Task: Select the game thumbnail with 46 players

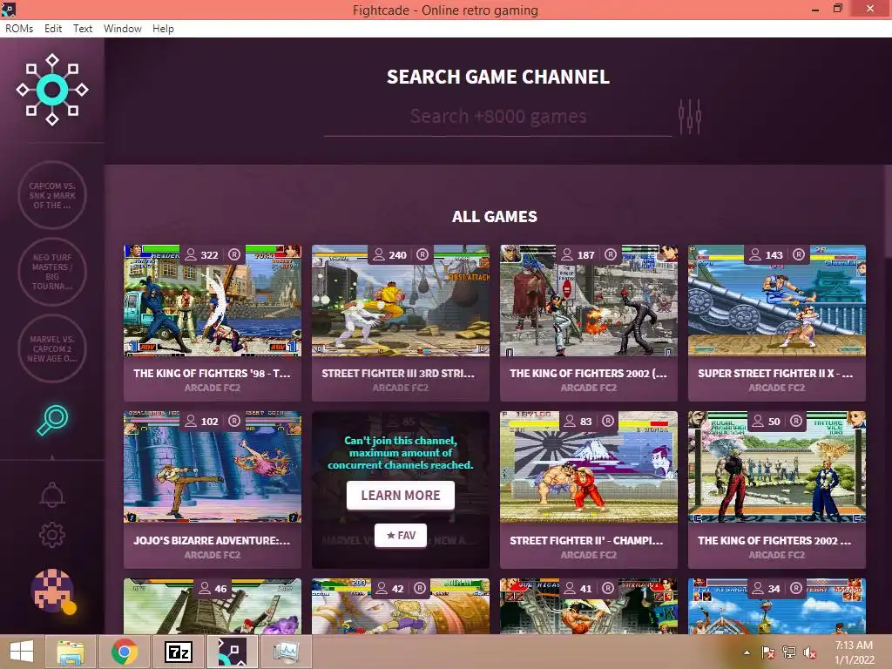Action: tap(213, 606)
